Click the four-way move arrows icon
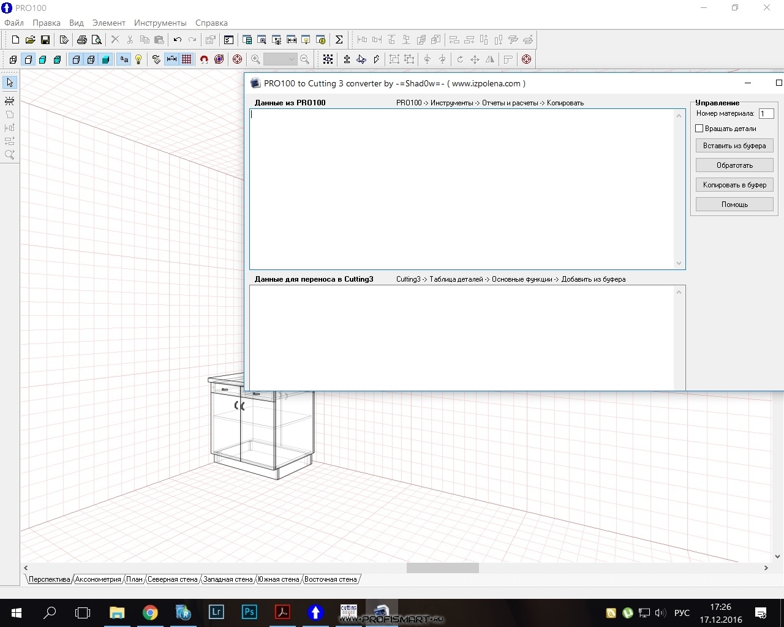 coord(475,59)
